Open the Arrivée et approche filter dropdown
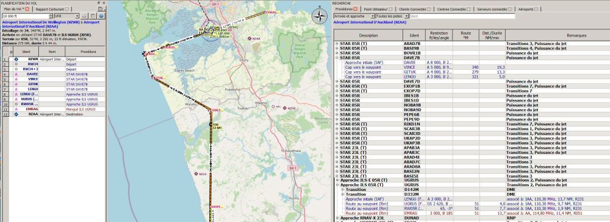The height and width of the screenshot is (222, 610). 354,16
